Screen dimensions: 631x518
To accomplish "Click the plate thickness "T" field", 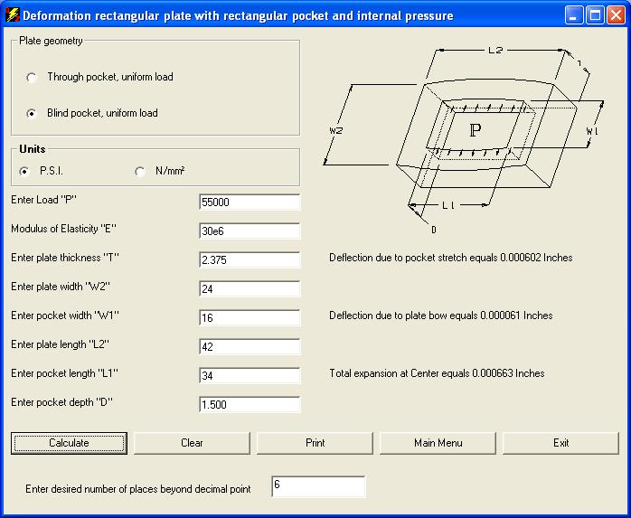I will pos(250,260).
